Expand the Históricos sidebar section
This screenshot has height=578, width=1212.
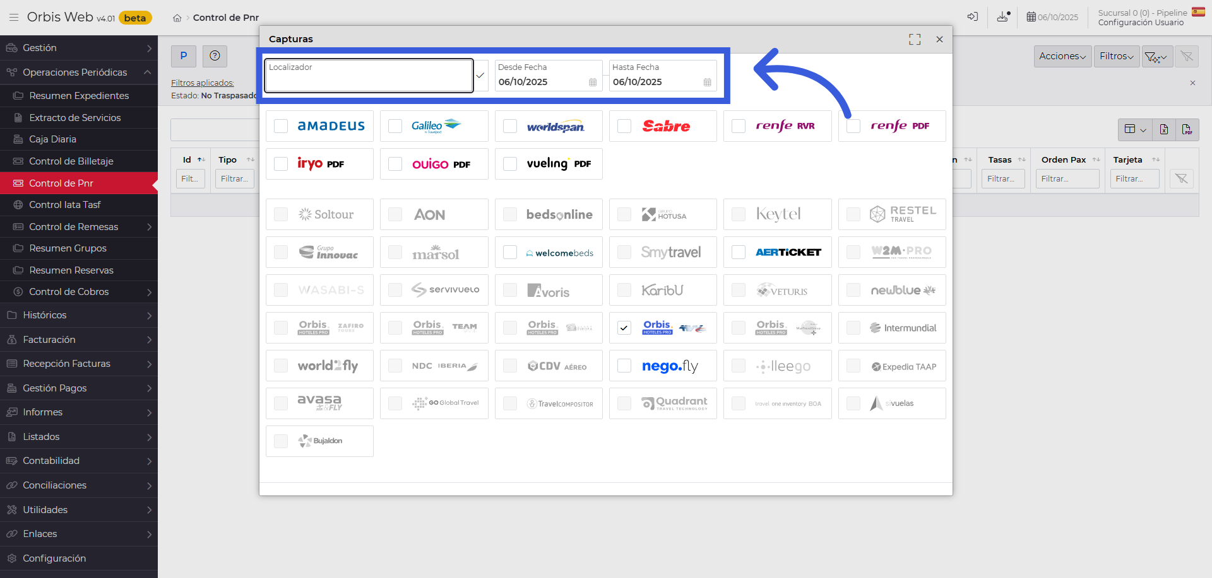pyautogui.click(x=79, y=315)
